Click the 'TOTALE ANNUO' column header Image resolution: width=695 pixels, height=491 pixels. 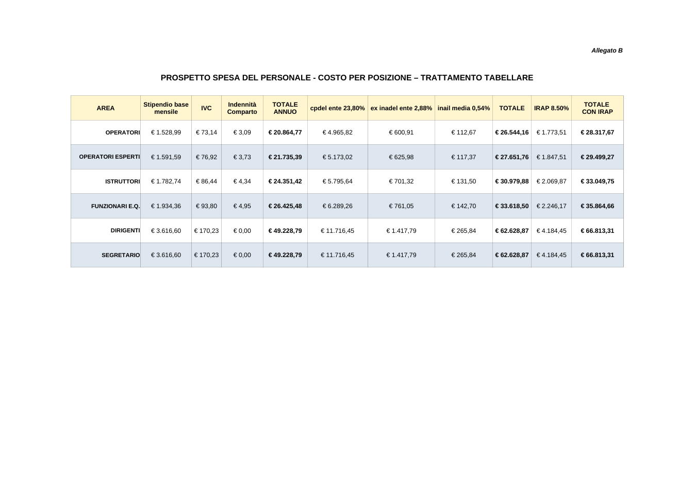[285, 108]
